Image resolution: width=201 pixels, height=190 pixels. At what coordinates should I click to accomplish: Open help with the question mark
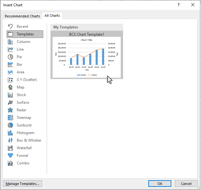click(x=179, y=5)
